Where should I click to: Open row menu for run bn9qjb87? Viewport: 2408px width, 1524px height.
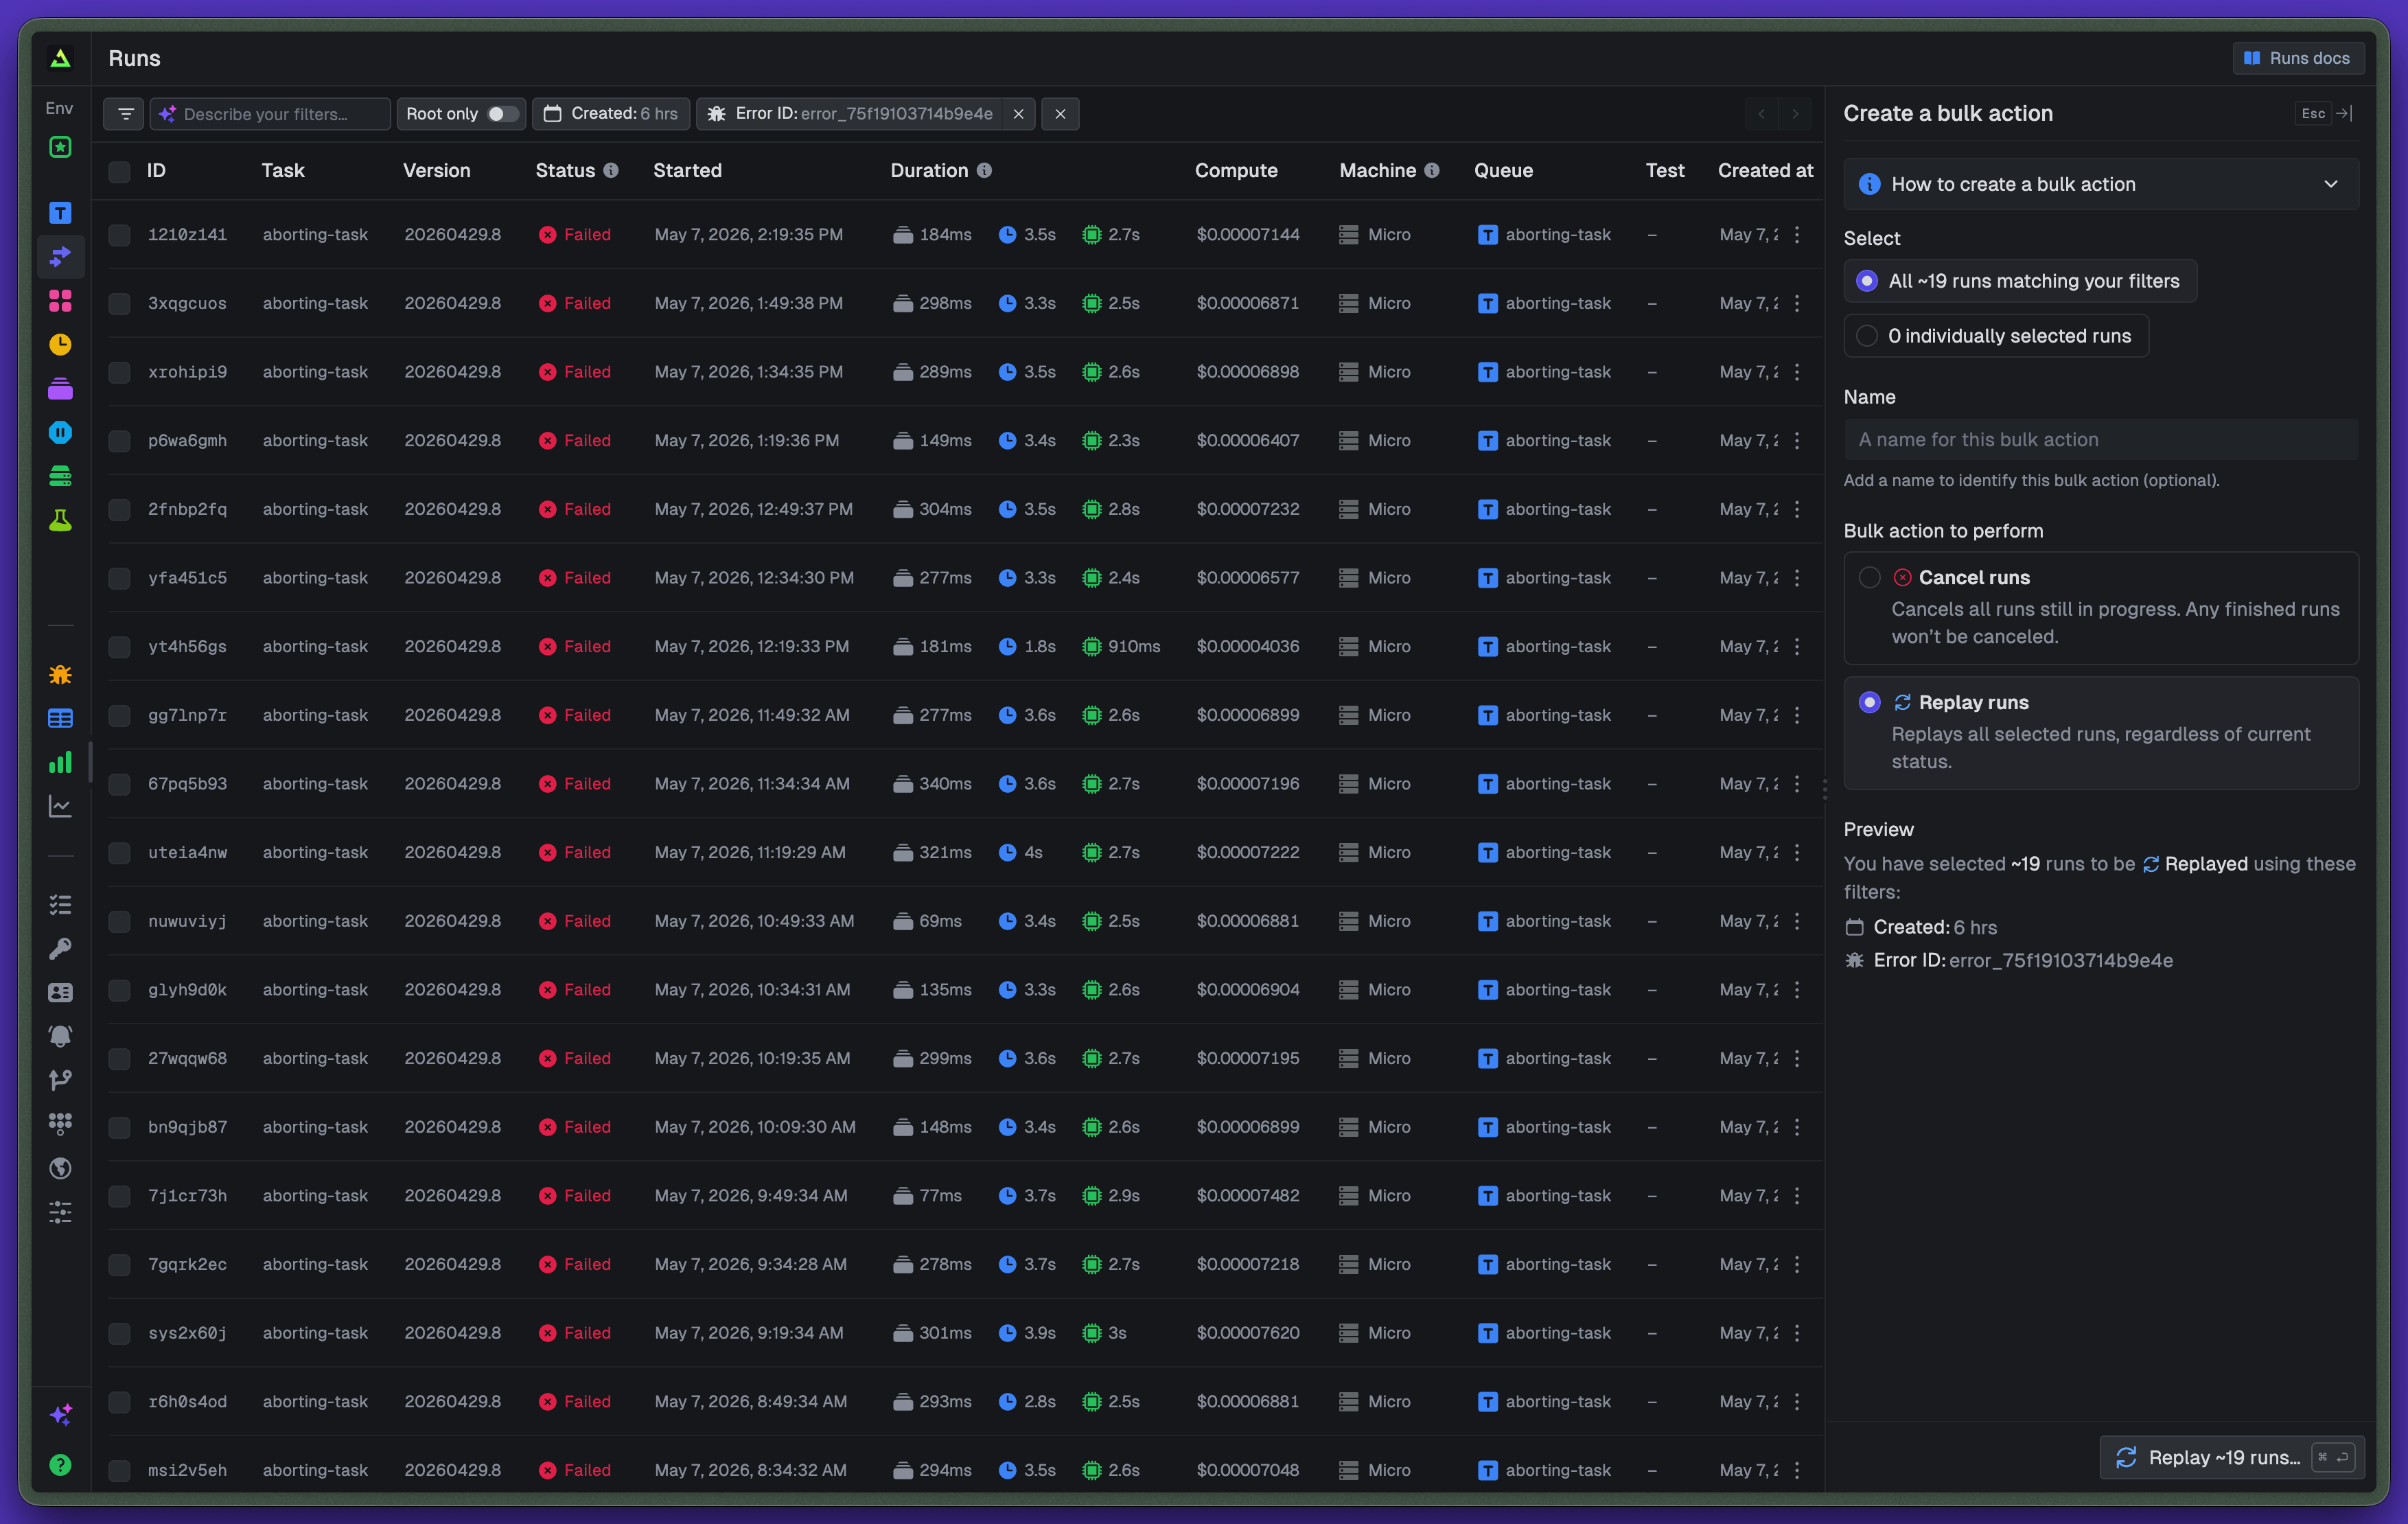pos(1797,1127)
